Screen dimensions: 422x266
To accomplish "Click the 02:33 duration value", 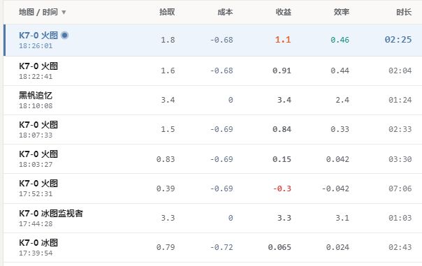I will (400, 129).
